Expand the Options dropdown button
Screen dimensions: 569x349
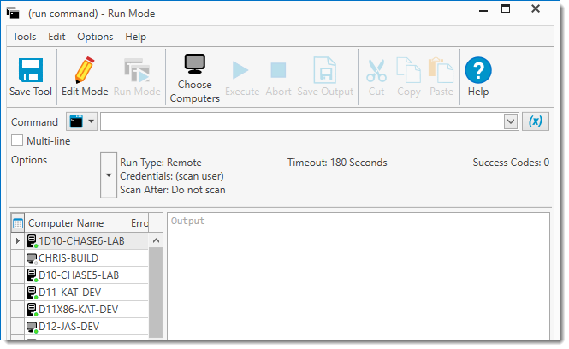point(108,174)
